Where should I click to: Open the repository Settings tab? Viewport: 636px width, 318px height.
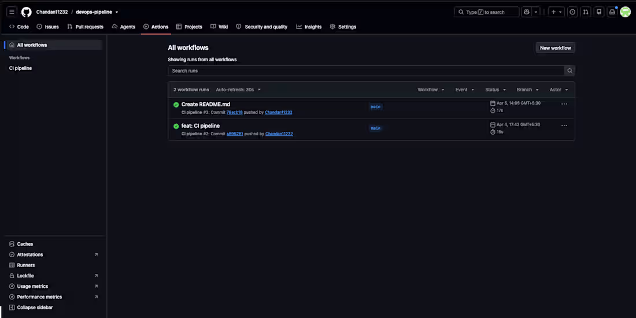click(343, 27)
